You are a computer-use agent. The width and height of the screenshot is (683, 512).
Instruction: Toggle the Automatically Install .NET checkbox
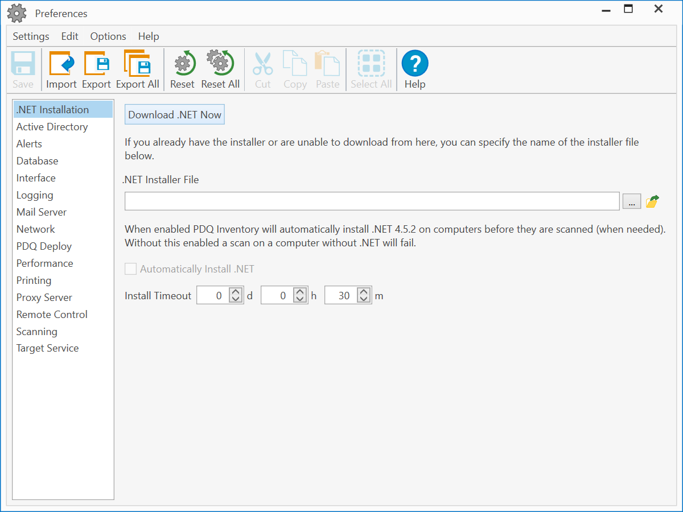(x=131, y=269)
